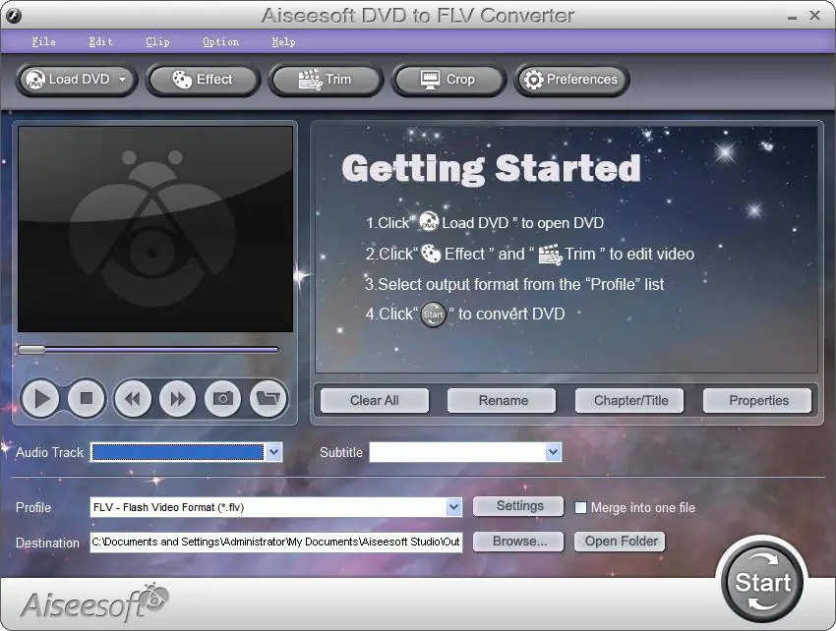
Task: Open the Crop tool
Action: tap(448, 80)
